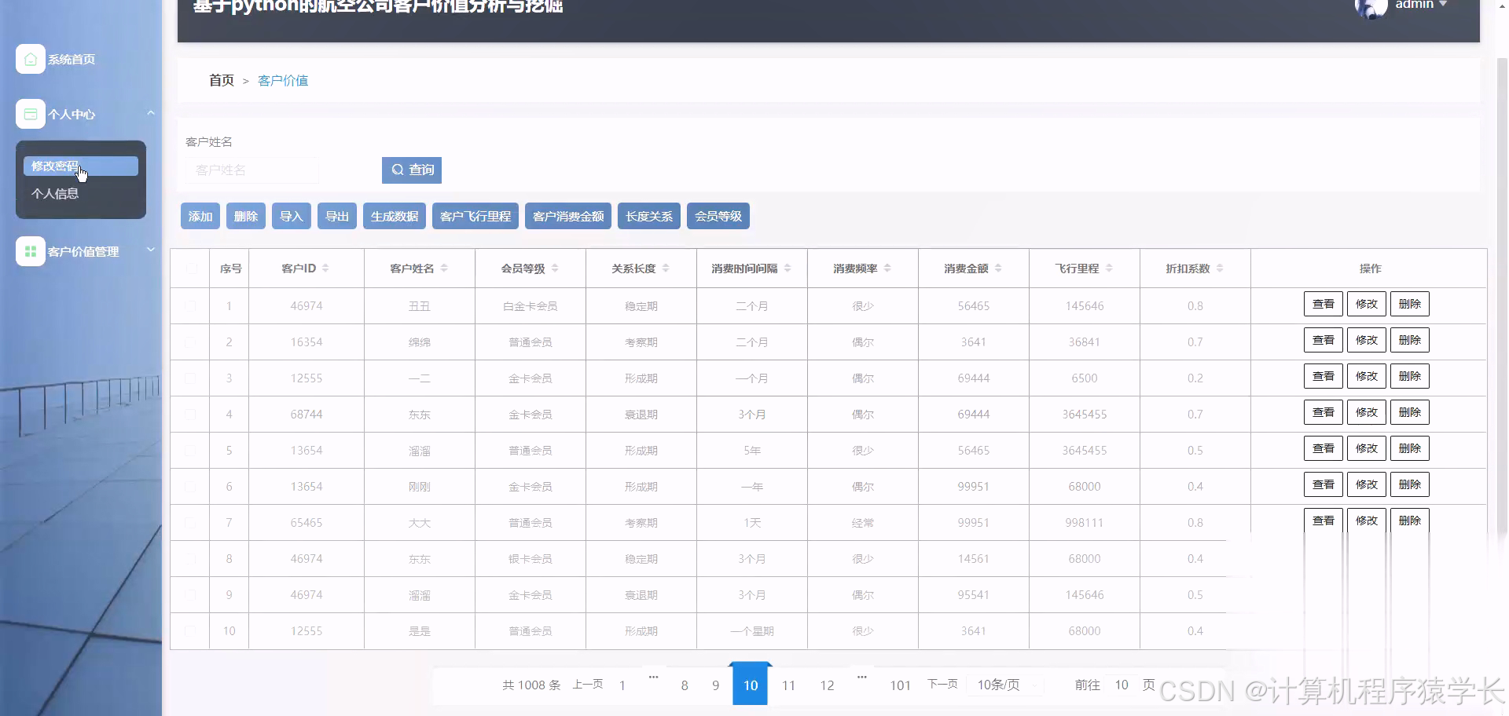Click the 导出 export button

[336, 215]
